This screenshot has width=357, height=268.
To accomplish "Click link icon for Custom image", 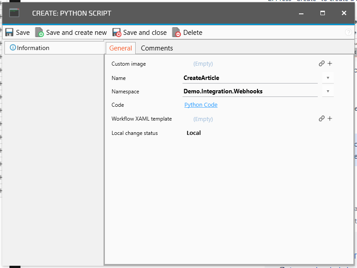I will [321, 64].
